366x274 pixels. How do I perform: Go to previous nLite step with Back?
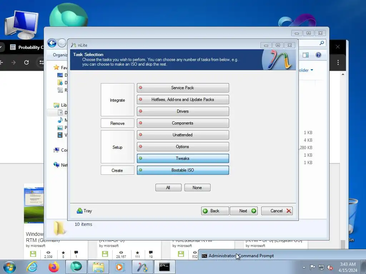pos(215,211)
